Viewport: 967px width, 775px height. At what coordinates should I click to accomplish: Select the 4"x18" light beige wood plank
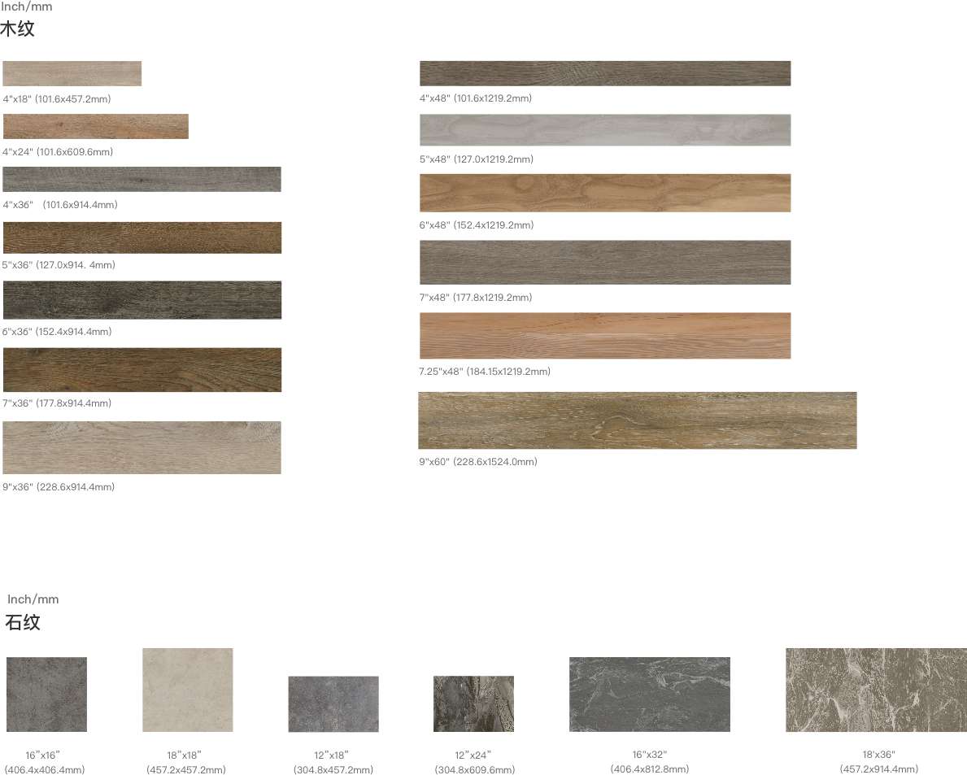72,73
